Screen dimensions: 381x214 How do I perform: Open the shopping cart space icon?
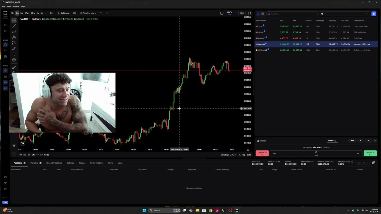pos(5,51)
